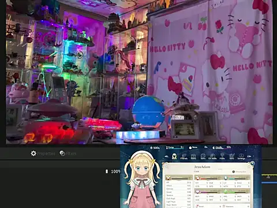Click the blonde character avatar
This screenshot has width=277, height=208.
[142, 179]
